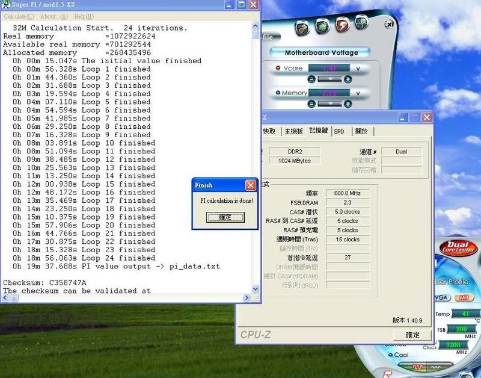481x378 pixels.
Task: Increase Vcore voltage with plus button
Action: pos(348,79)
